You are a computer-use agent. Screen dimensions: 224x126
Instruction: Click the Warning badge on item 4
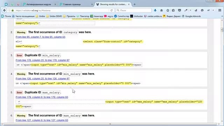coord(21,74)
